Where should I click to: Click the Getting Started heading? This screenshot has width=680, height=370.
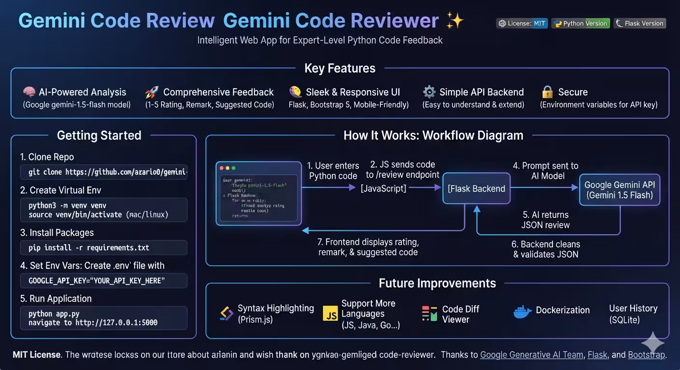(99, 135)
